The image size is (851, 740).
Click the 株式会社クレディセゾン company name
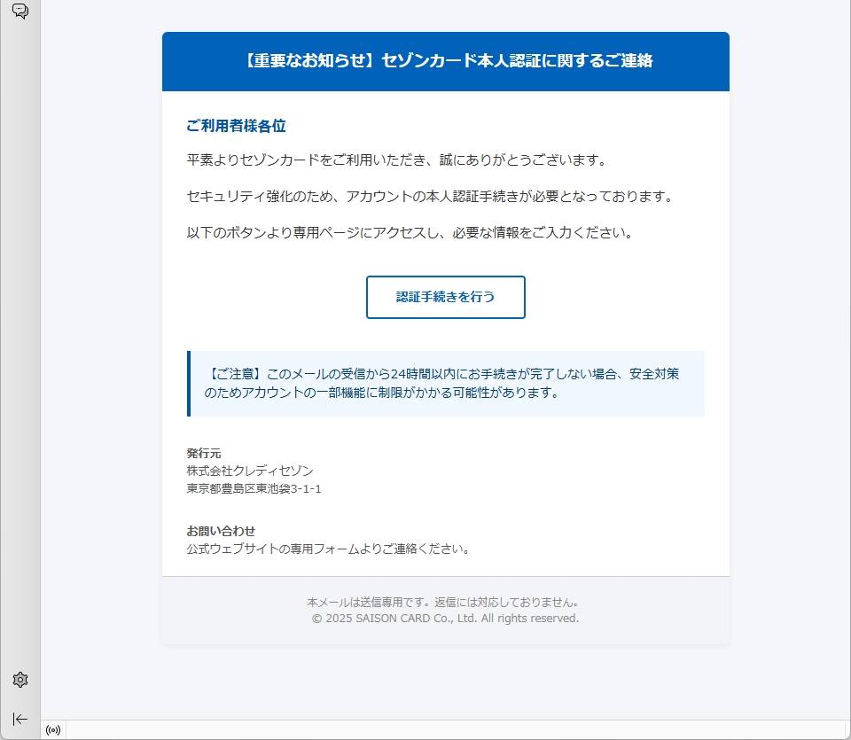click(x=249, y=471)
